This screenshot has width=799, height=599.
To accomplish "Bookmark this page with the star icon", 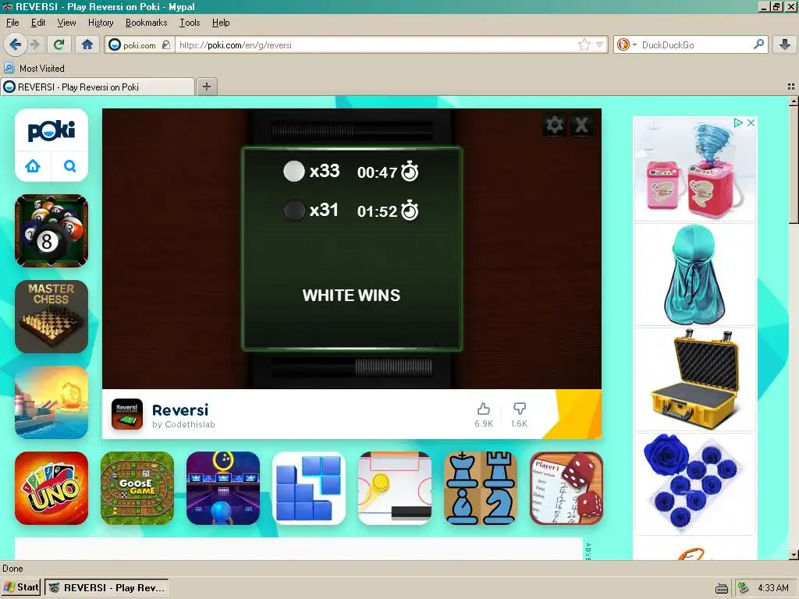I will pos(584,44).
